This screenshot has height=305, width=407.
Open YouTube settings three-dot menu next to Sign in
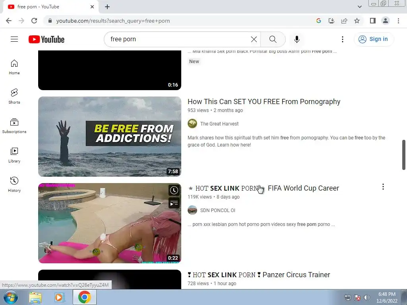[343, 39]
